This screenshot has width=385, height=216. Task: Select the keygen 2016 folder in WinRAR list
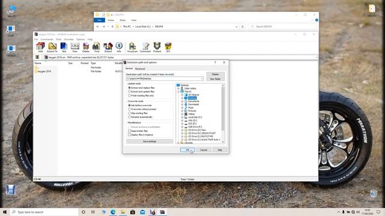(44, 71)
